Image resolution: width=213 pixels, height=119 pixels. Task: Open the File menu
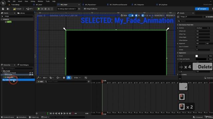coord(9,1)
